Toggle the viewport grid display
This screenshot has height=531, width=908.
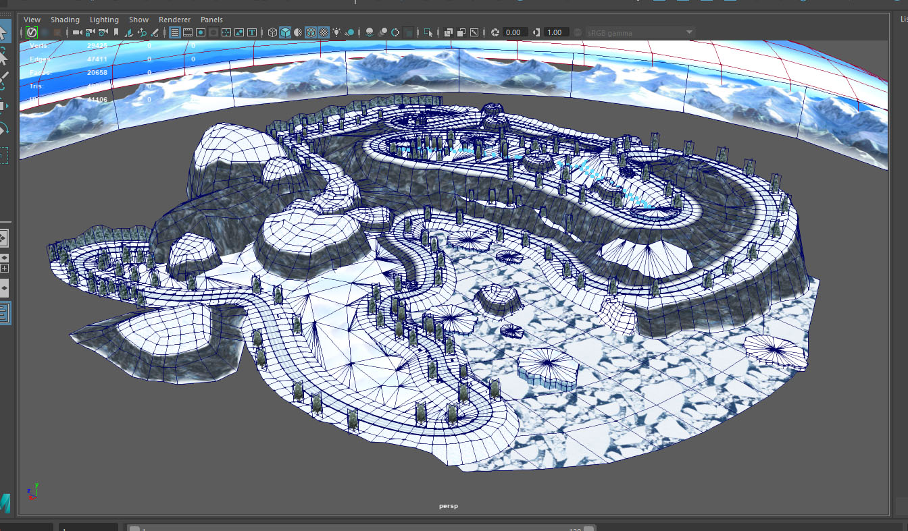coord(175,32)
